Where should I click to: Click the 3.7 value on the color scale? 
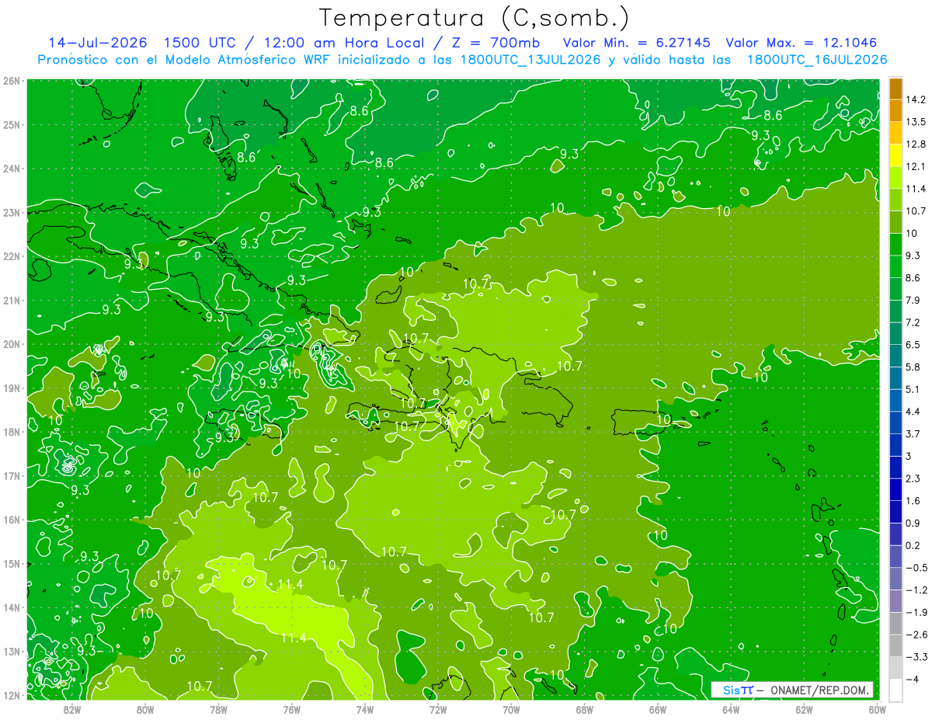pos(912,433)
